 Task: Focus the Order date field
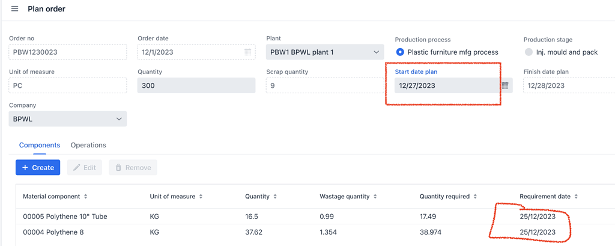tap(196, 52)
